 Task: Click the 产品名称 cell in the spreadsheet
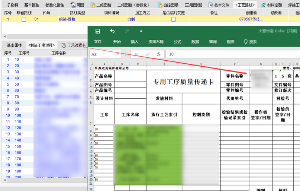point(104,76)
